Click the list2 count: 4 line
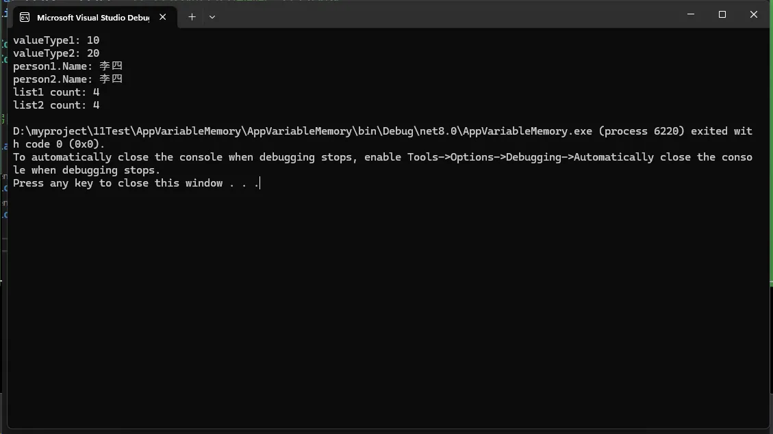 [56, 105]
